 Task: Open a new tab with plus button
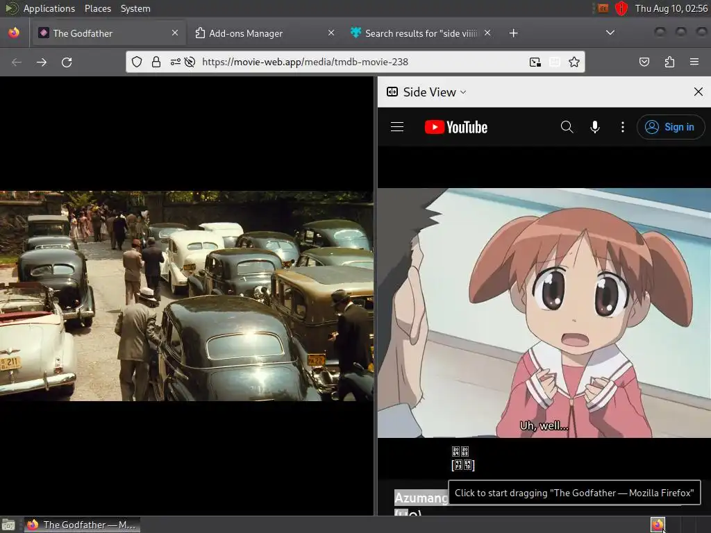513,33
